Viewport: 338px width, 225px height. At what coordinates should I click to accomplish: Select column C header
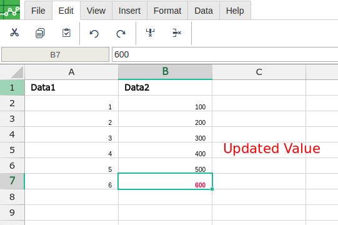(259, 72)
